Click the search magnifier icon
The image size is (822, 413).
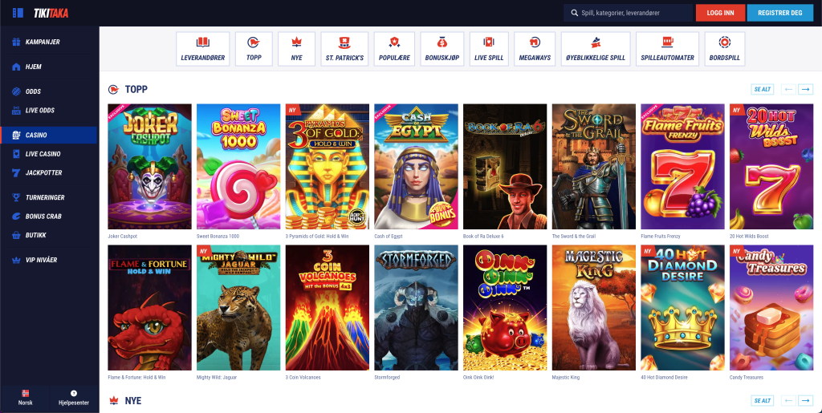pos(573,13)
